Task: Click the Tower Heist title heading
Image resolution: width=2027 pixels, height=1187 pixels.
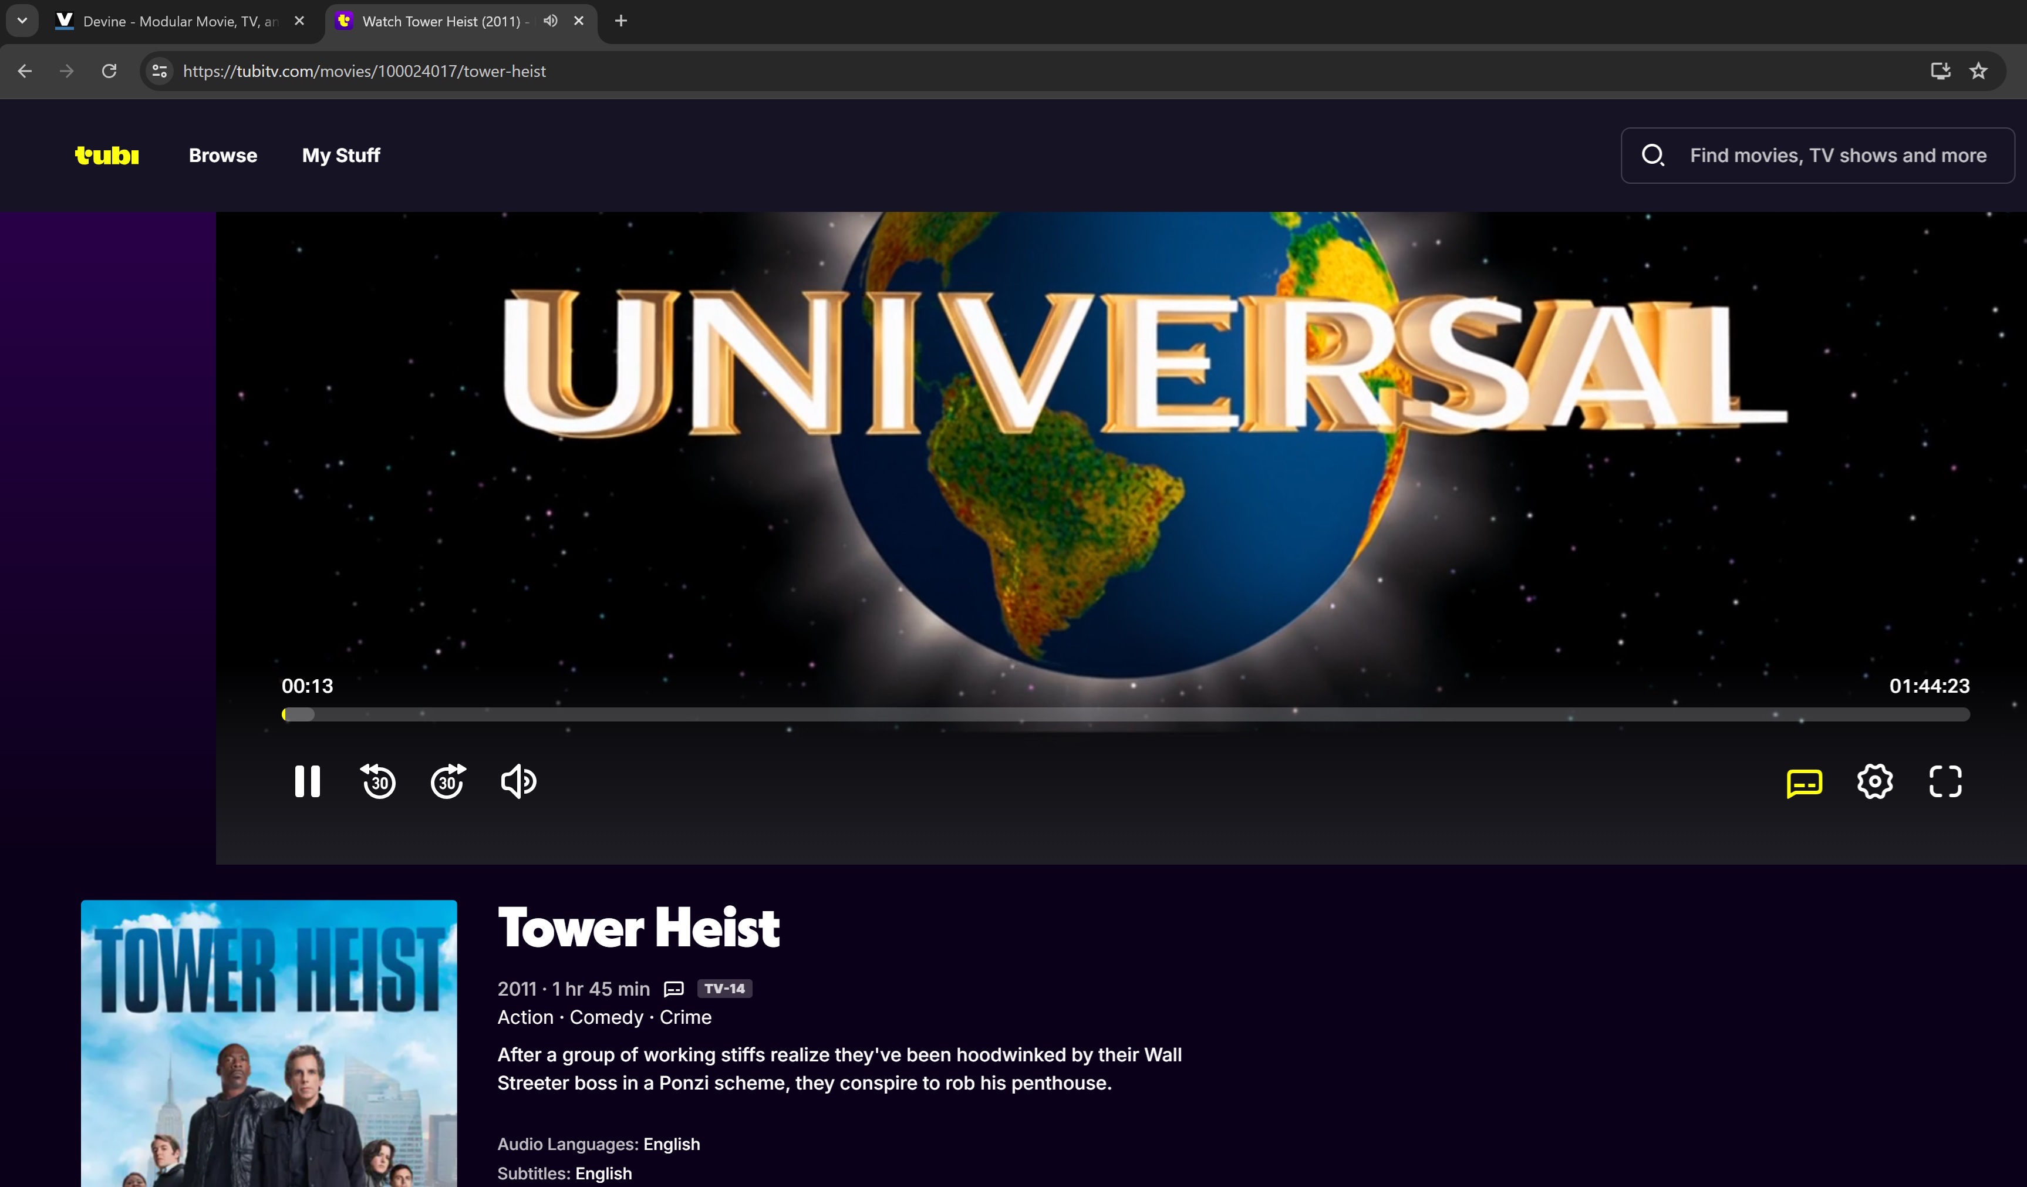Action: pyautogui.click(x=639, y=928)
